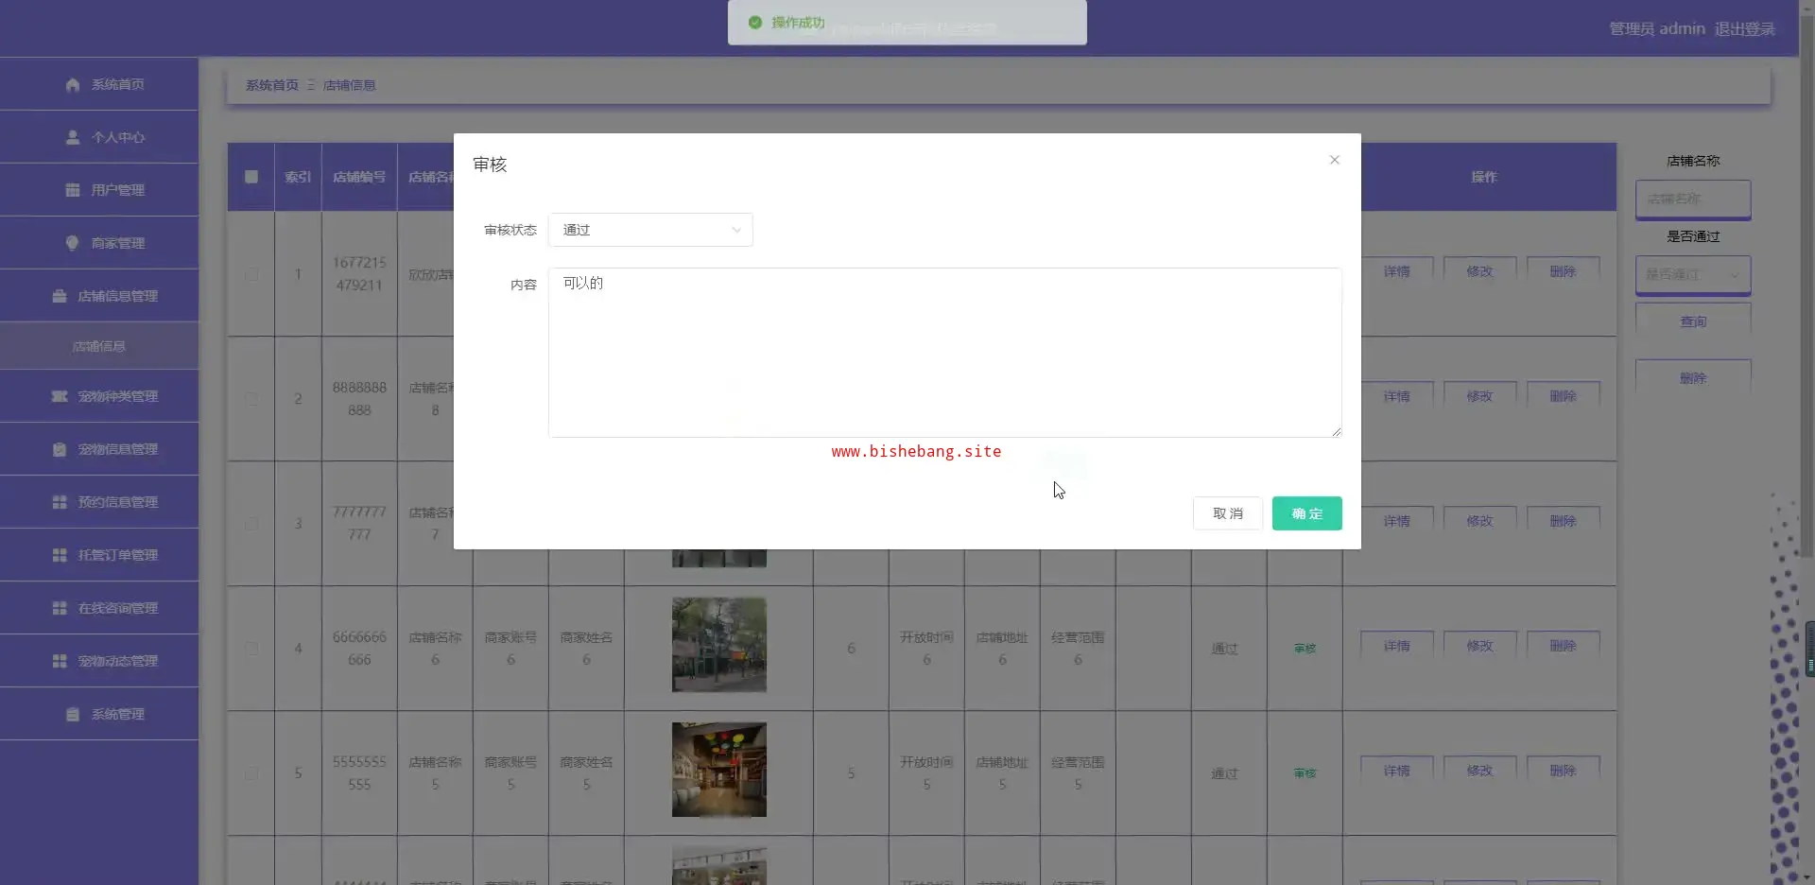The width and height of the screenshot is (1815, 885).
Task: Open the 审核状态 dropdown showing 通过
Action: click(650, 230)
